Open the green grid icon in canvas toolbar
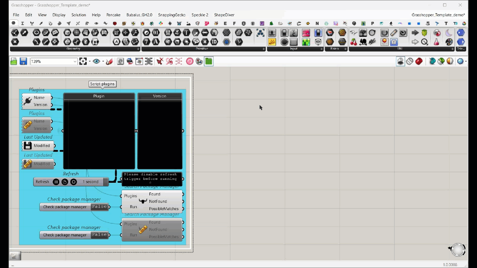Viewport: 477px width, 268px height. click(x=209, y=61)
